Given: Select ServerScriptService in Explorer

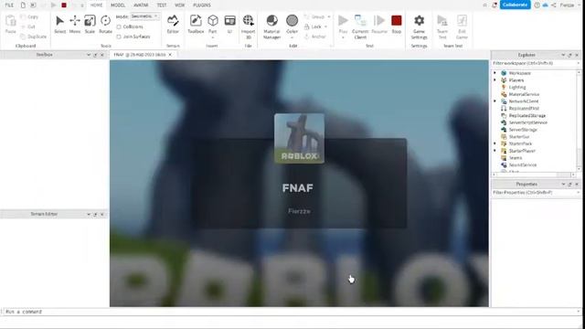Looking at the screenshot, I should coord(528,122).
